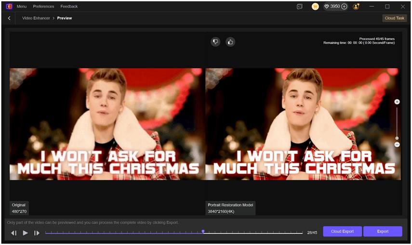Zoom in with the plus icon

397,102
